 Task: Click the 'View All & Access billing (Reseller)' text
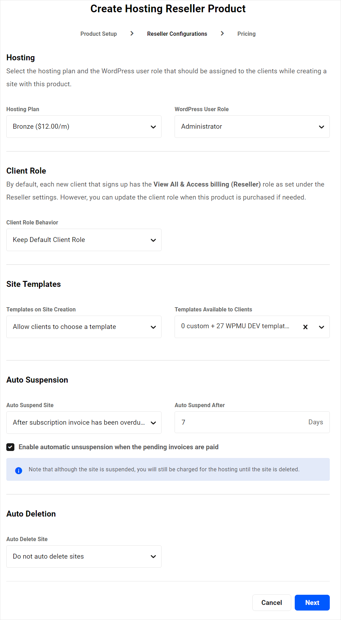[x=207, y=184]
